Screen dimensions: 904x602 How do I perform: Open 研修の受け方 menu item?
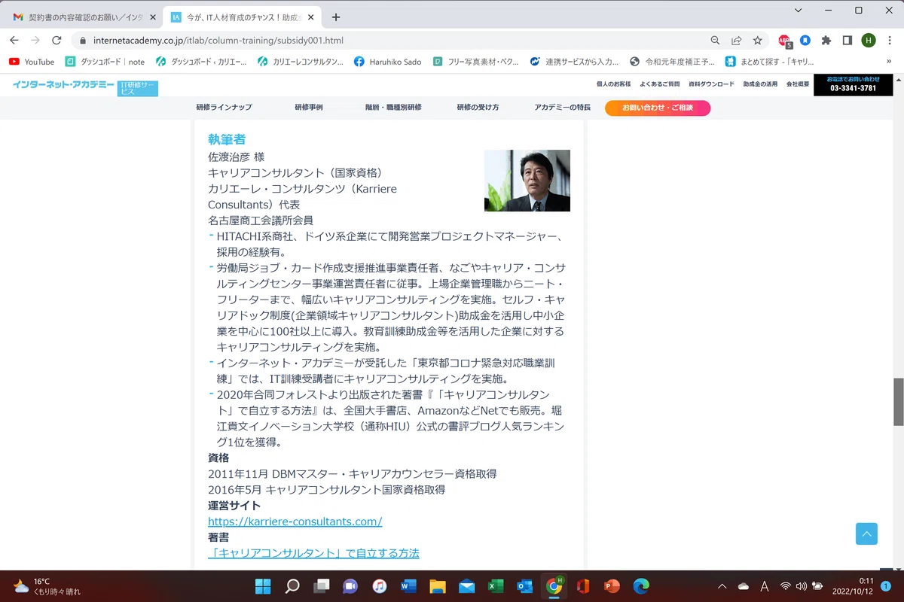pyautogui.click(x=478, y=108)
